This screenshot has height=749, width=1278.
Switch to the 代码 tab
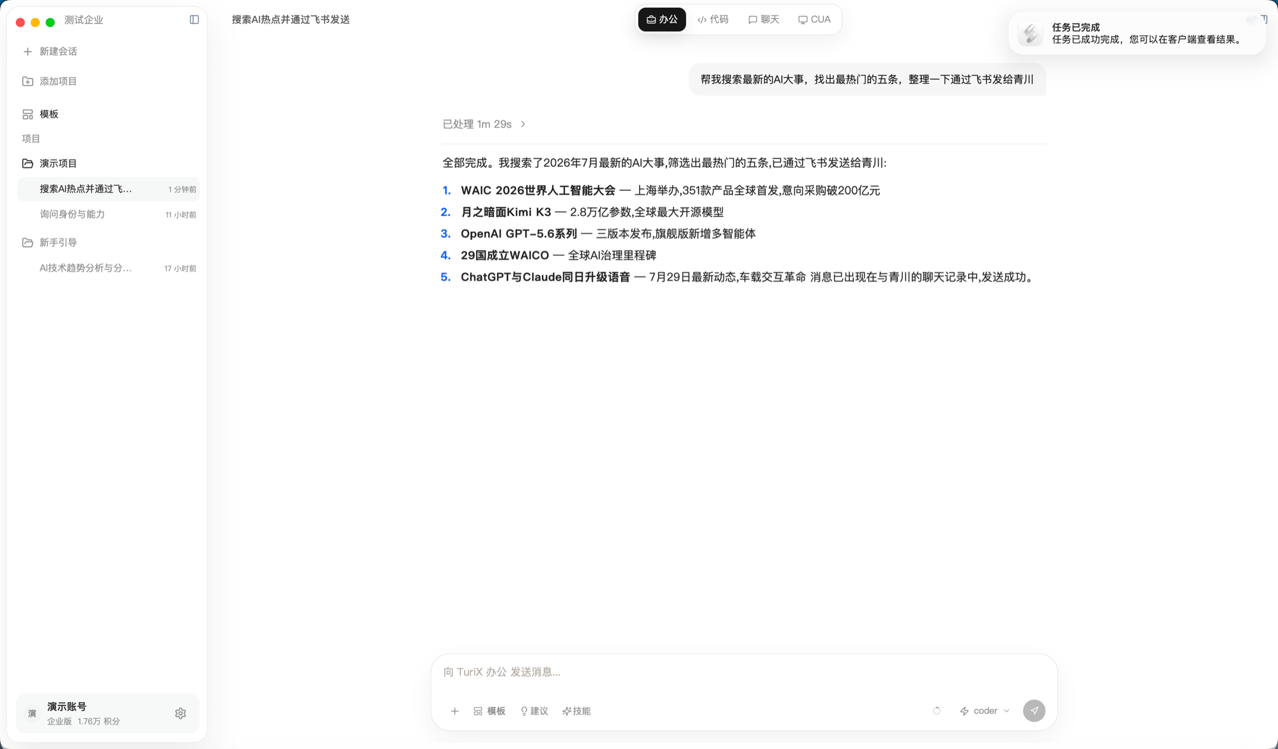[713, 20]
